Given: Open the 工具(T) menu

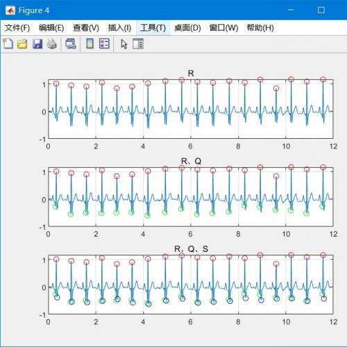Looking at the screenshot, I should 153,28.
